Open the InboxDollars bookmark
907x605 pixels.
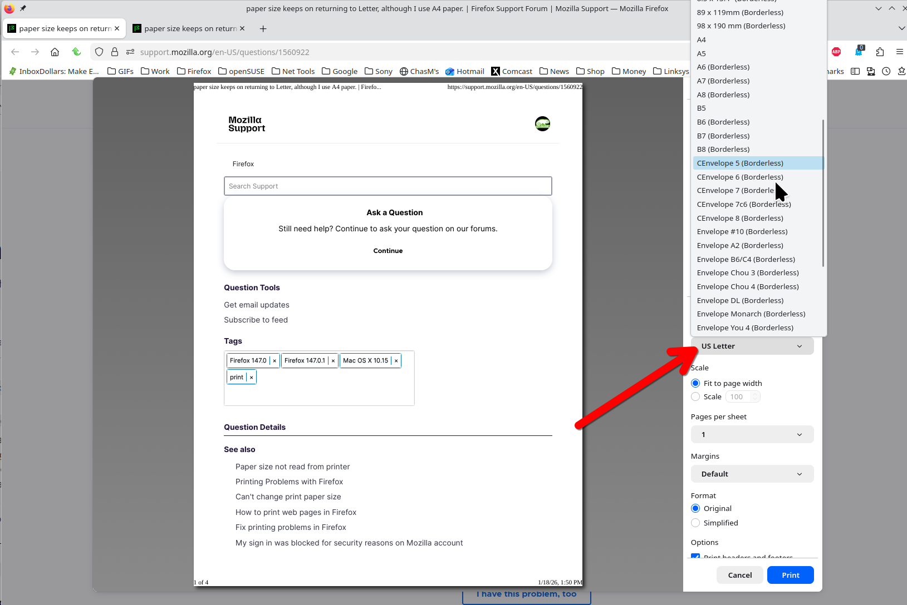(53, 71)
